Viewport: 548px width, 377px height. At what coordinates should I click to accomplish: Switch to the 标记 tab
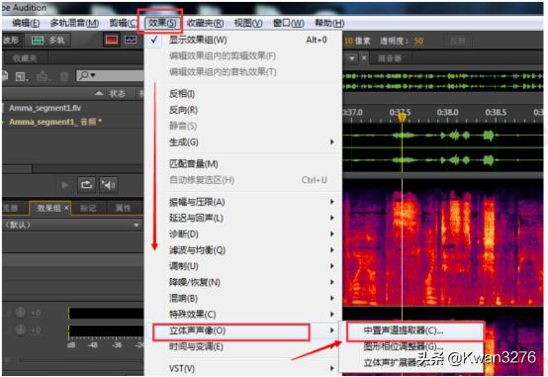88,208
